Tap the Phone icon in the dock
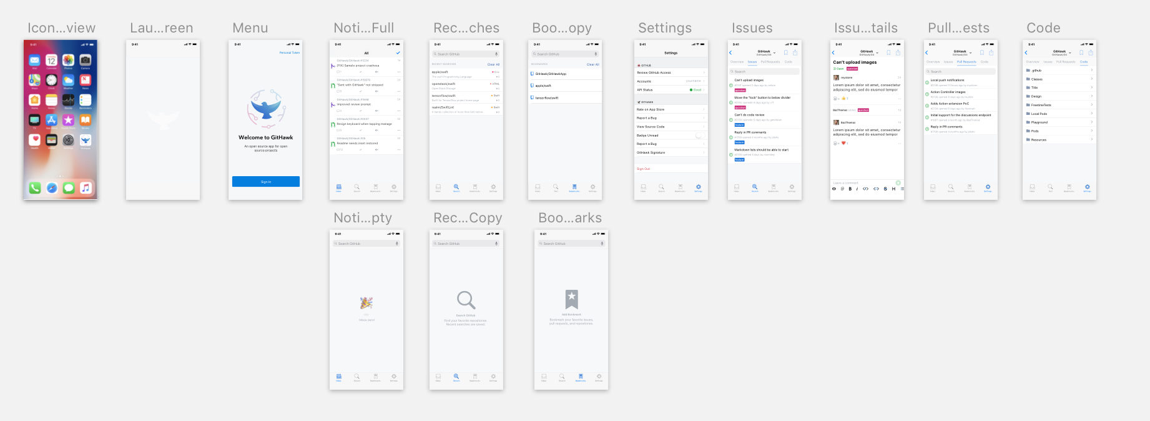1150x421 pixels. click(34, 187)
